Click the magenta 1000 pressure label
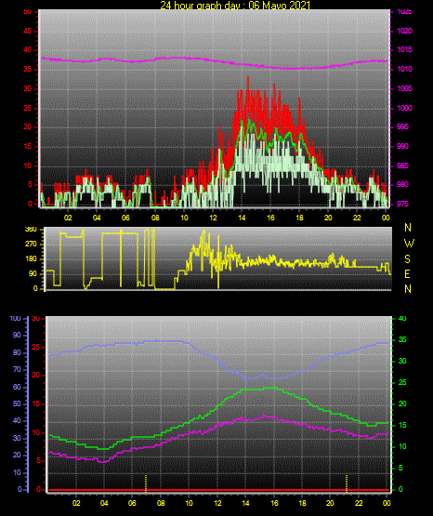The image size is (433, 516). tap(404, 108)
